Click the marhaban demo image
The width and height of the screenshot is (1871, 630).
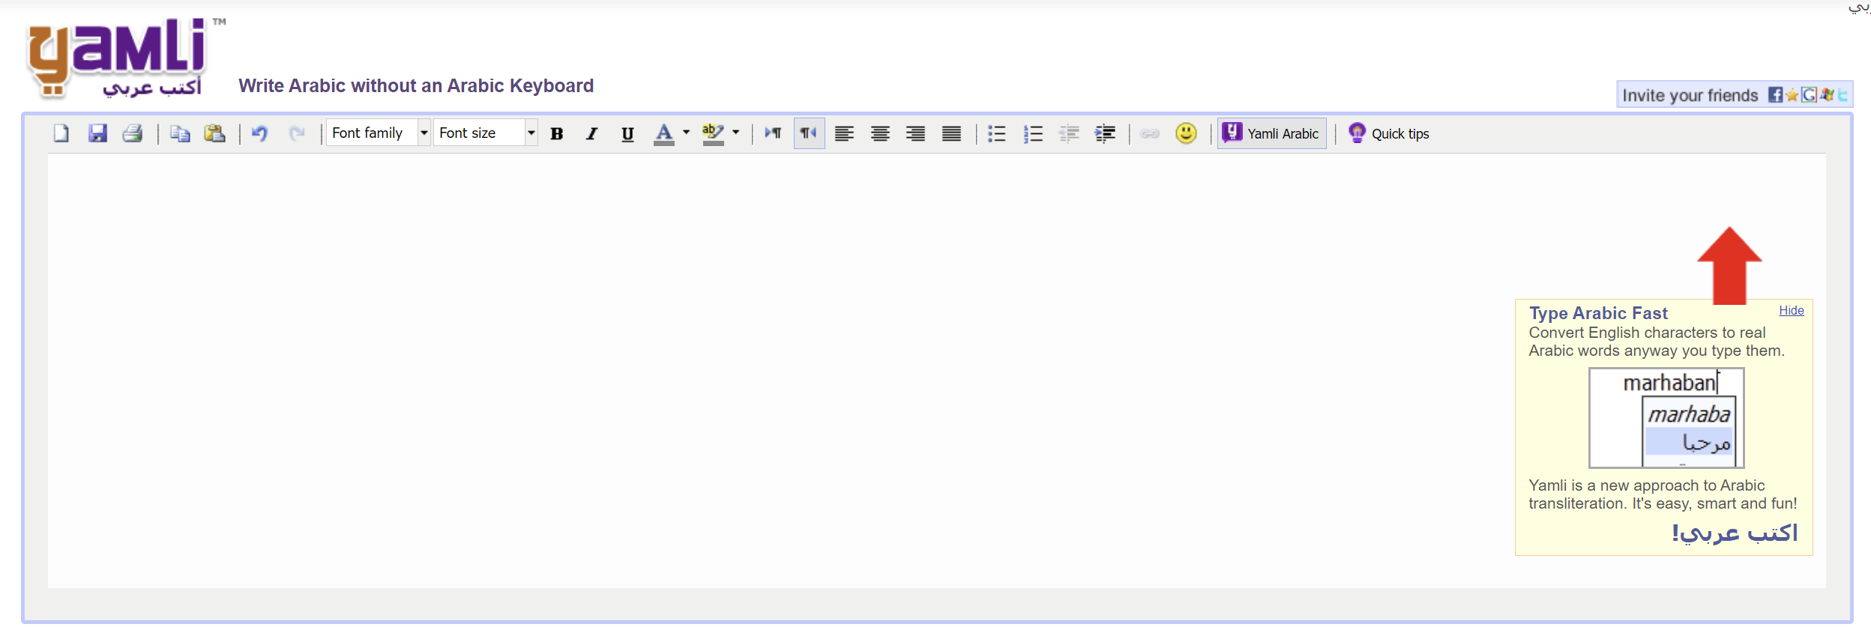click(1666, 417)
